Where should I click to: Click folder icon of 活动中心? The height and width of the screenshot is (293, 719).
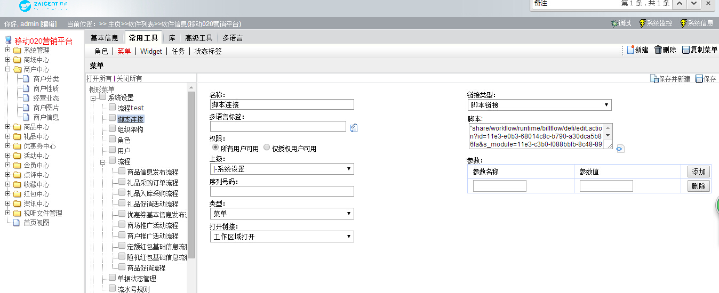[17, 156]
